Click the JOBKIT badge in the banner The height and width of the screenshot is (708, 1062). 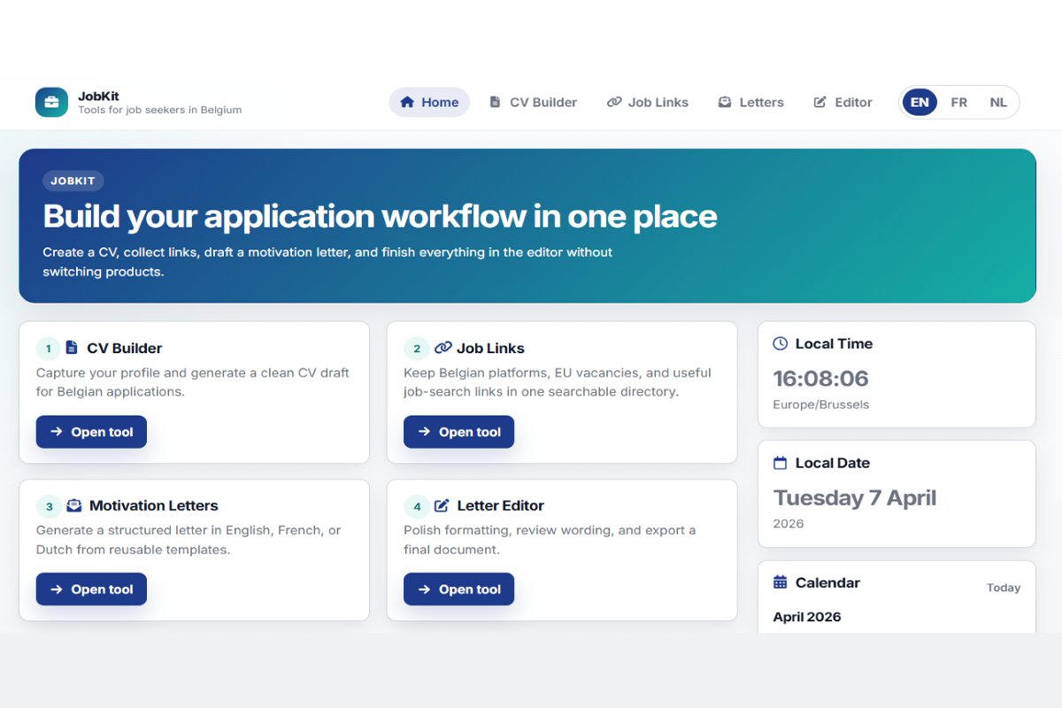click(x=73, y=181)
